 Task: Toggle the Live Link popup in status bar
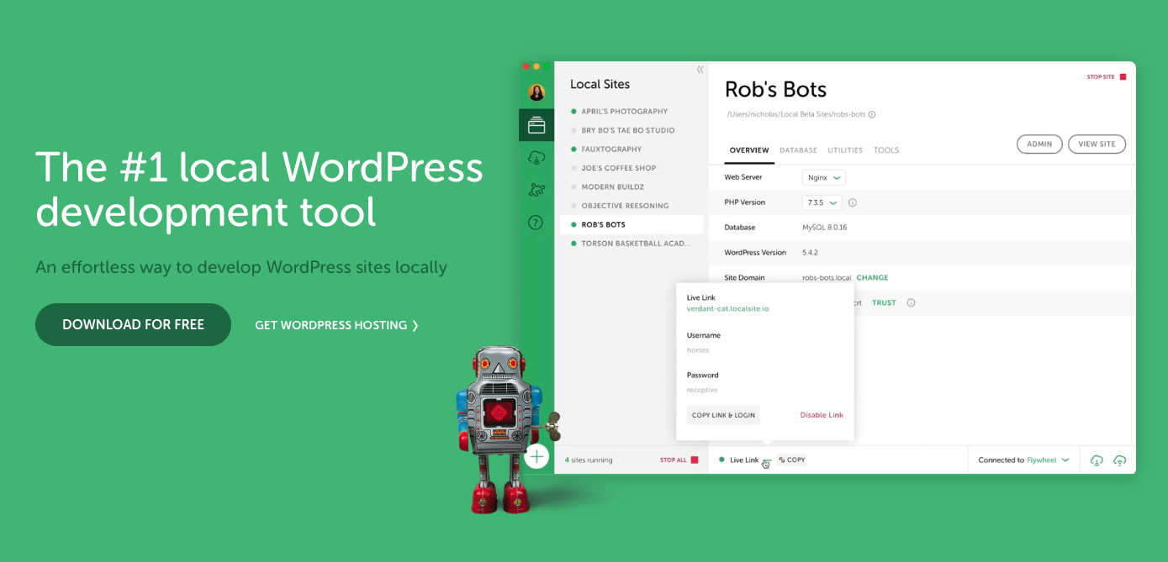744,460
